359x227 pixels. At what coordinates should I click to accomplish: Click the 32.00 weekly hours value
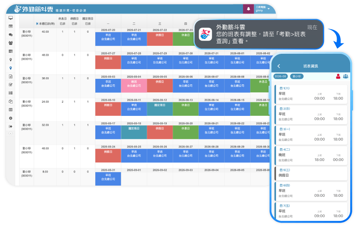pos(45,125)
